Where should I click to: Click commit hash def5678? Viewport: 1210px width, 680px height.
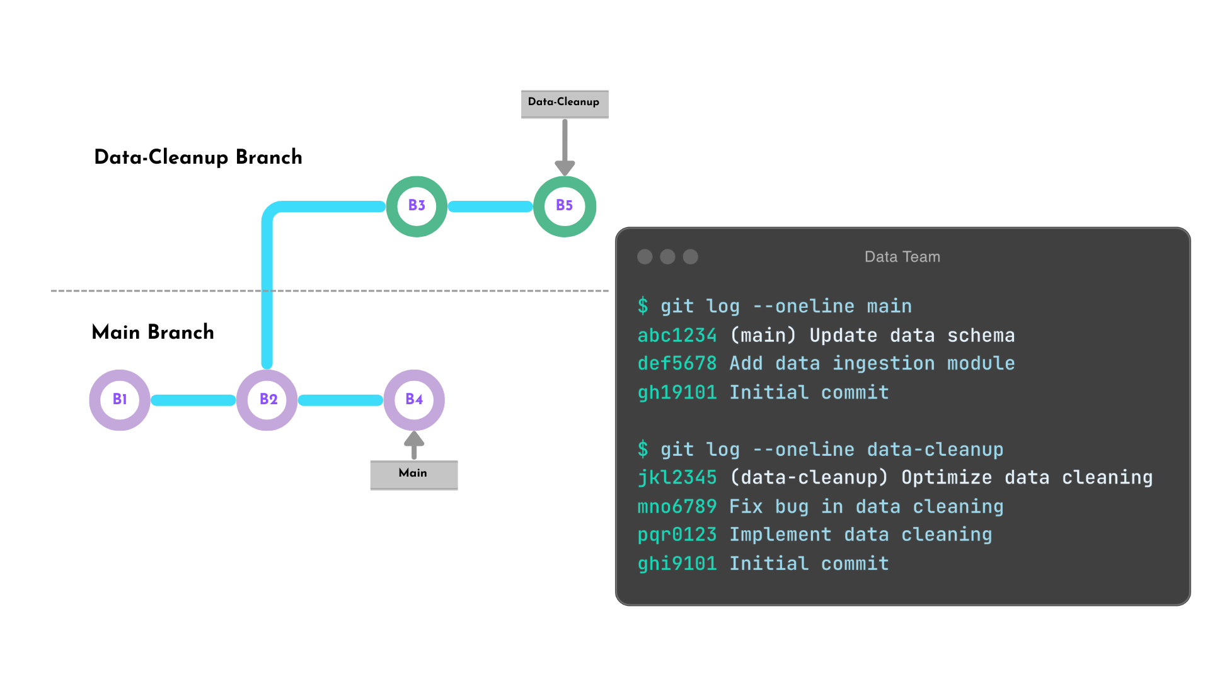(677, 363)
